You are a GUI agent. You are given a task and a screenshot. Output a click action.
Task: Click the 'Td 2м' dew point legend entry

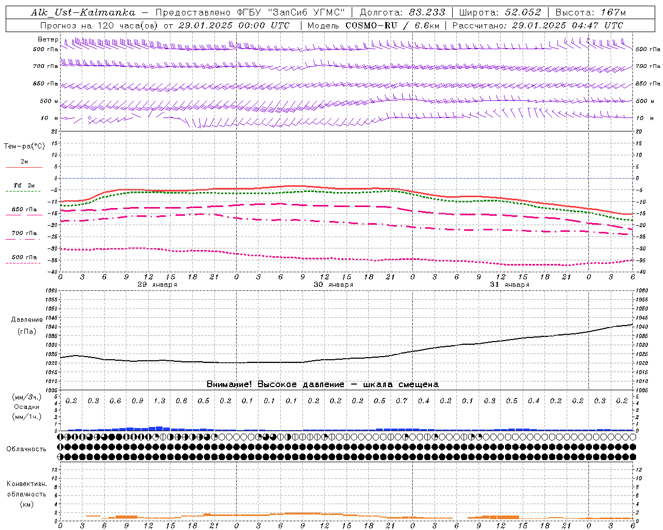24,185
